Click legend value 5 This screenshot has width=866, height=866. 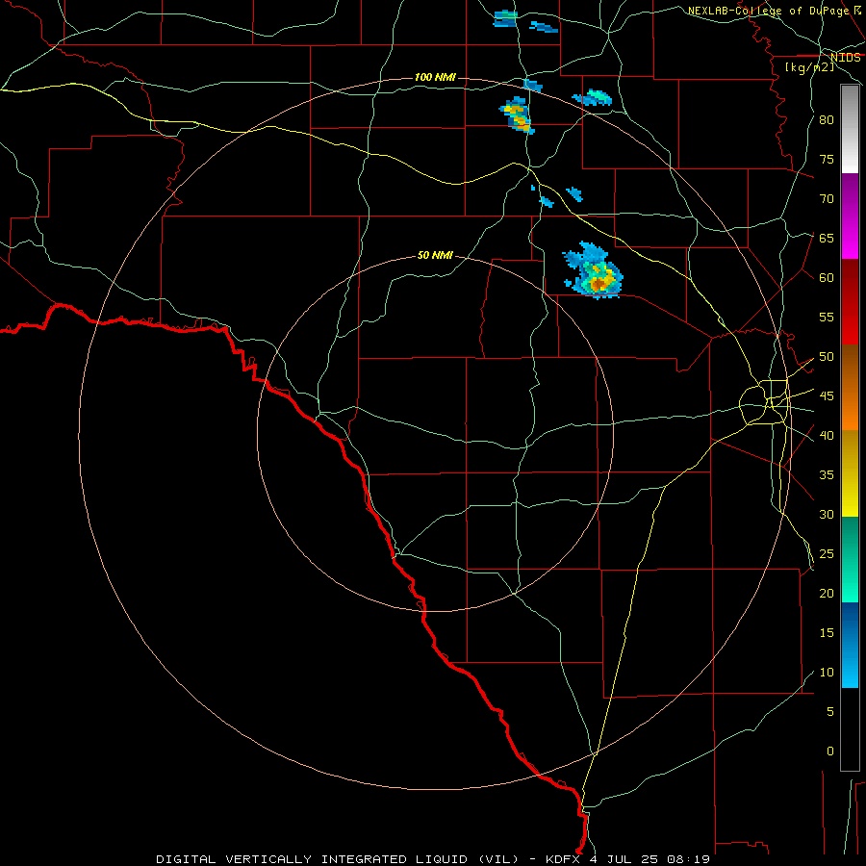click(x=829, y=712)
